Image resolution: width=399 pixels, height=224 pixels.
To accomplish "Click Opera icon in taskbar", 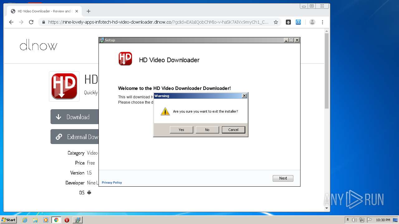I will pyautogui.click(x=67, y=220).
